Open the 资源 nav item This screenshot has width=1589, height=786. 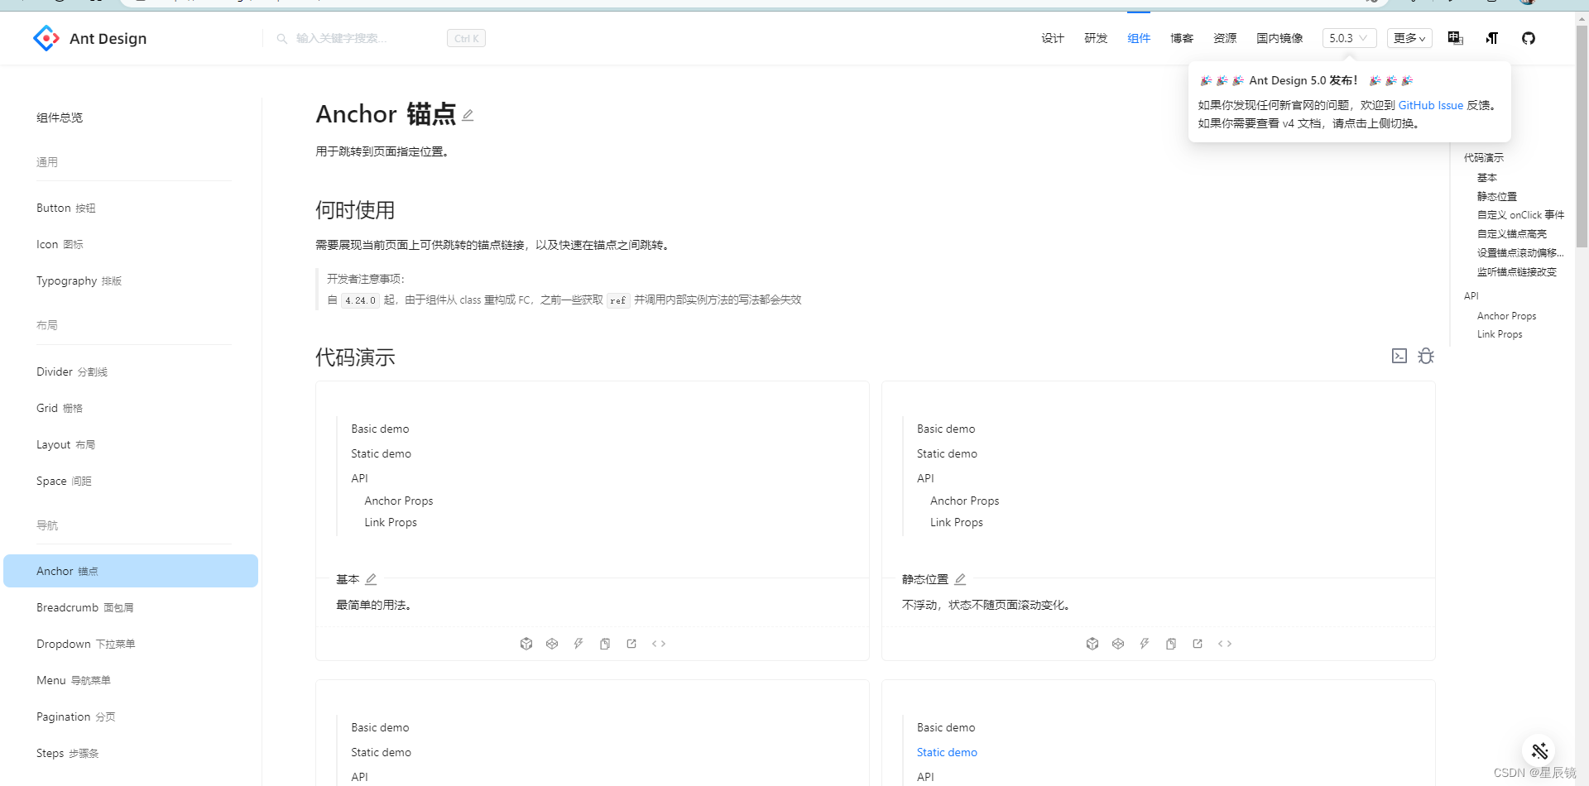1225,38
